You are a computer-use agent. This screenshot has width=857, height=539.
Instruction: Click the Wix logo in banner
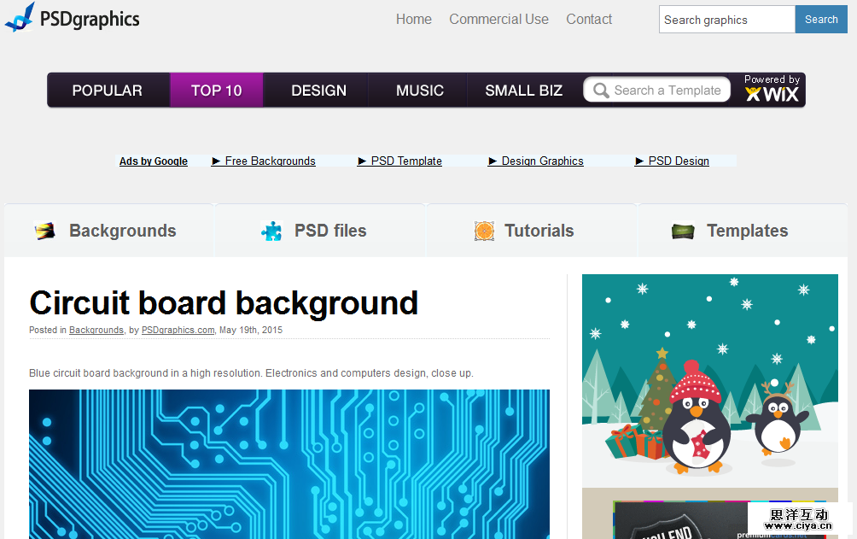pyautogui.click(x=772, y=95)
